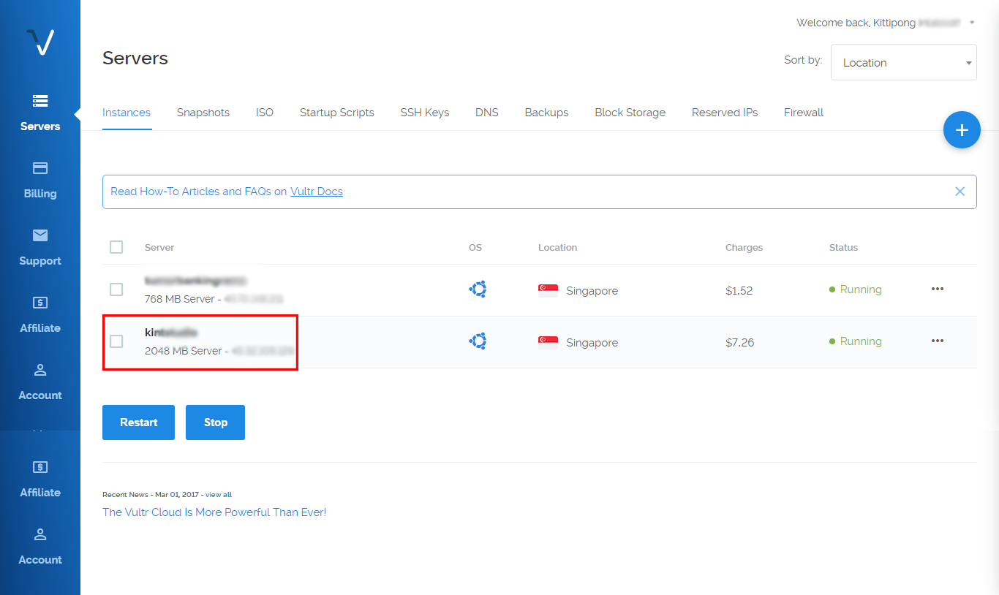Click the Status column header
Viewport: 999px width, 595px height.
(x=844, y=248)
